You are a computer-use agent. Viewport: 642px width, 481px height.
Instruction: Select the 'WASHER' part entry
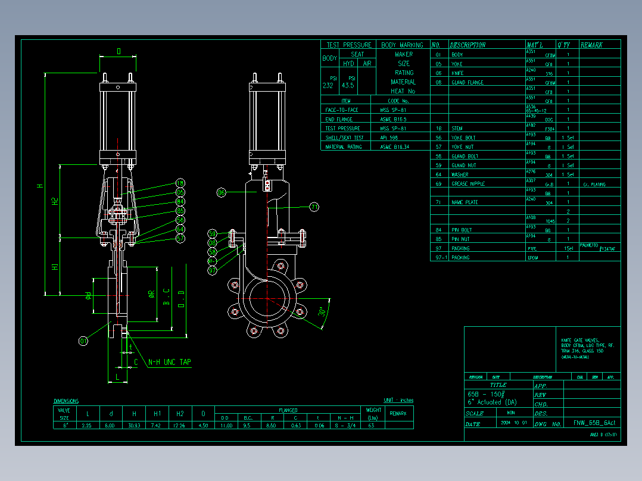tap(460, 175)
